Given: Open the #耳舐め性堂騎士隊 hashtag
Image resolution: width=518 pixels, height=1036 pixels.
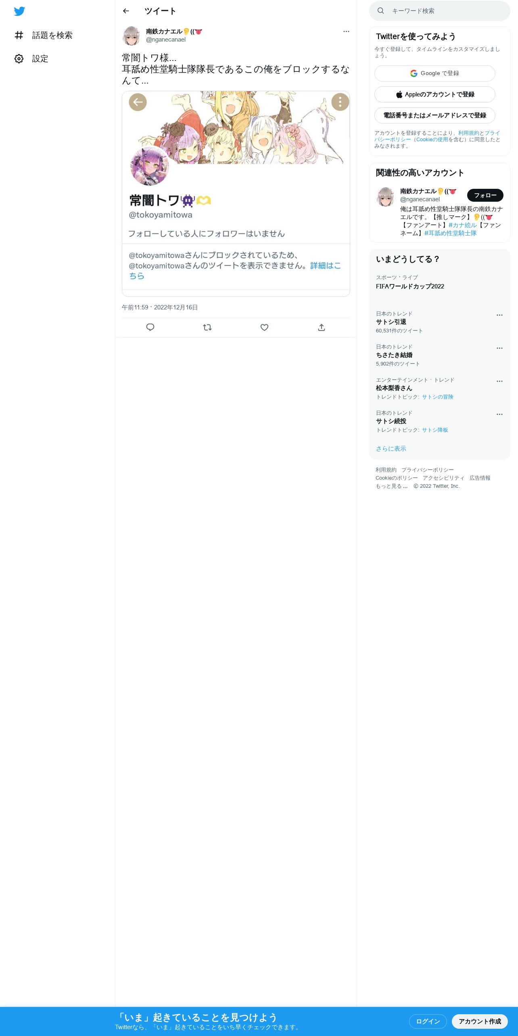Looking at the screenshot, I should [451, 233].
